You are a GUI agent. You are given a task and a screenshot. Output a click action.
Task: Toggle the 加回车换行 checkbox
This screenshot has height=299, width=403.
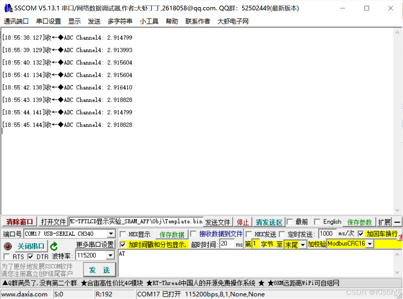coord(361,234)
